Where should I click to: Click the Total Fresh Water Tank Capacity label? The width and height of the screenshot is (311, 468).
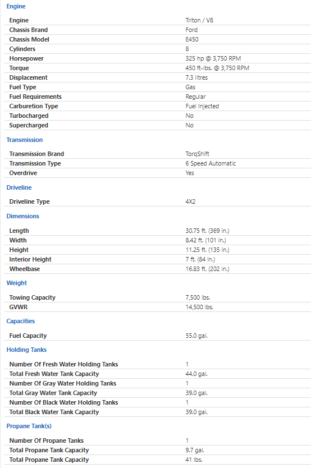click(54, 374)
